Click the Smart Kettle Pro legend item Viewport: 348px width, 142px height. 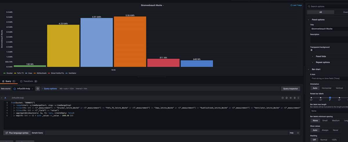coord(56,73)
